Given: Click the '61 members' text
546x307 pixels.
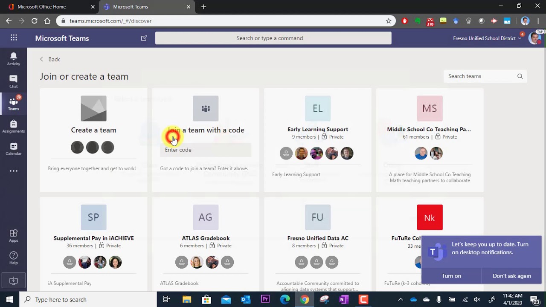Looking at the screenshot, I should pyautogui.click(x=416, y=137).
